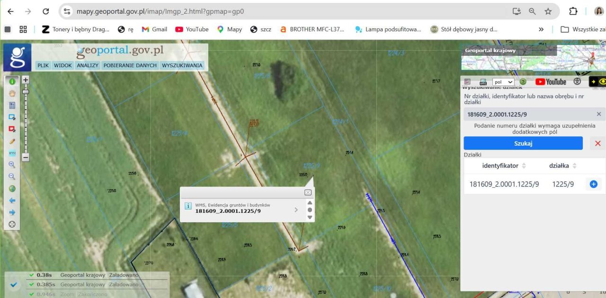
Task: Click the zoom slider handle
Action: [x=26, y=92]
